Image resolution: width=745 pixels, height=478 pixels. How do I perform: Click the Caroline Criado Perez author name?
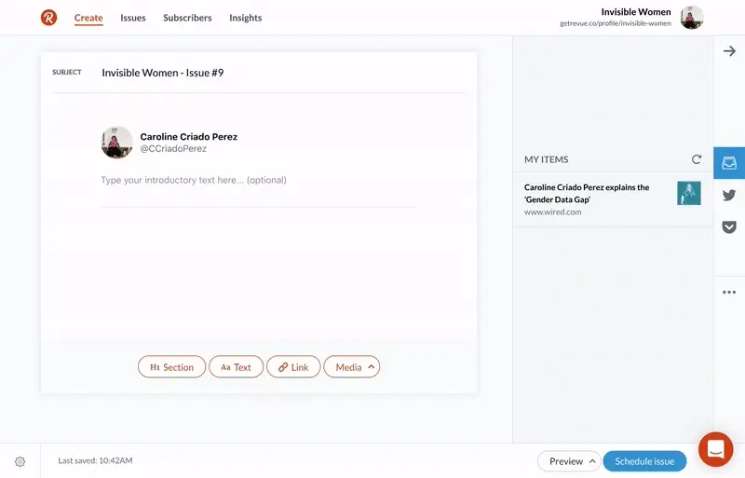pos(189,136)
